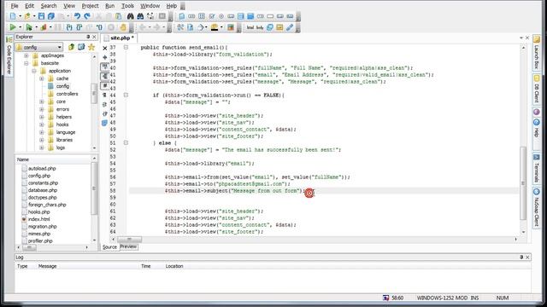Select autoload.php in the file list

(x=42, y=169)
